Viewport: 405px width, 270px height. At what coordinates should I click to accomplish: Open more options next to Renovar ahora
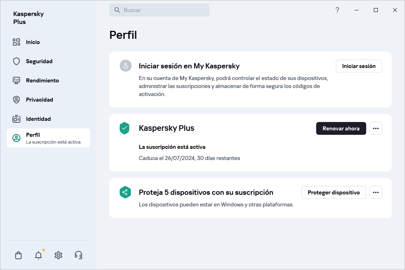click(375, 128)
